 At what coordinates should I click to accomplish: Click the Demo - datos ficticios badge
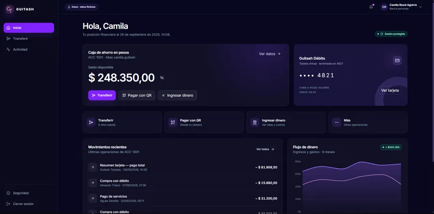pos(81,7)
